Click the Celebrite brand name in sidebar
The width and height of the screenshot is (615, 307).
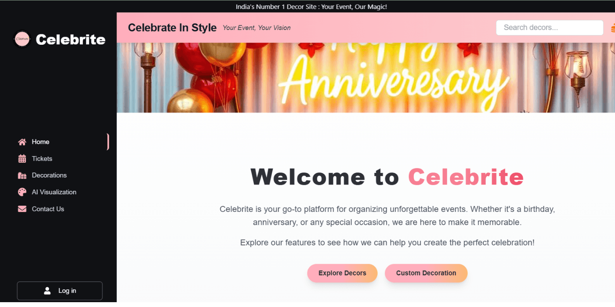coord(71,39)
